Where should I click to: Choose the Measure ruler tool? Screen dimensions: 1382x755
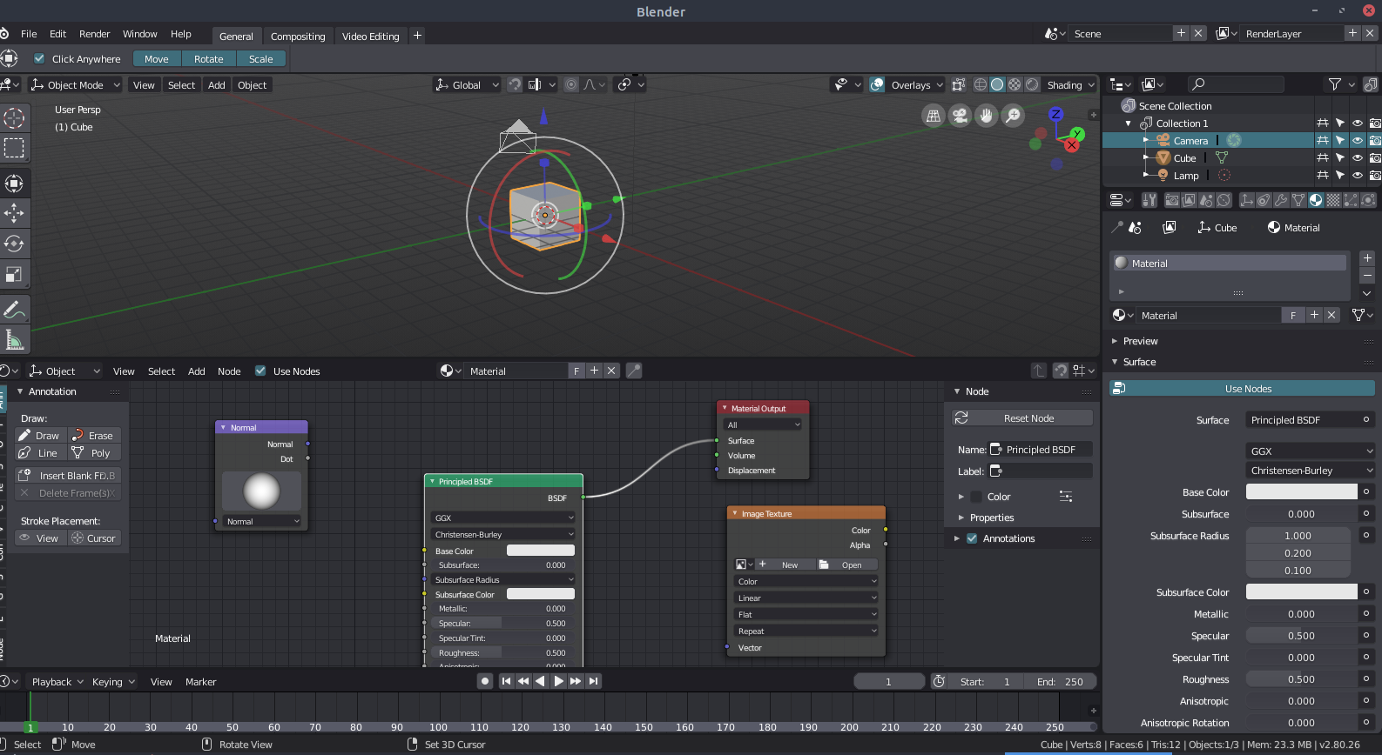14,339
